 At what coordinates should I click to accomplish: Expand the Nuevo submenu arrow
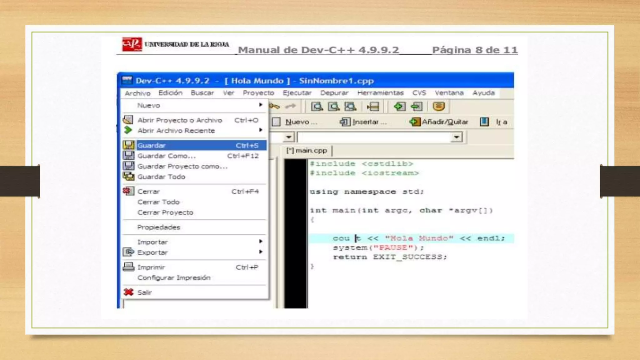click(260, 105)
